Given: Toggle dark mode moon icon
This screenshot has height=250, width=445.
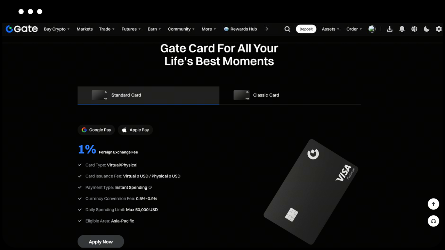Looking at the screenshot, I should point(427,29).
